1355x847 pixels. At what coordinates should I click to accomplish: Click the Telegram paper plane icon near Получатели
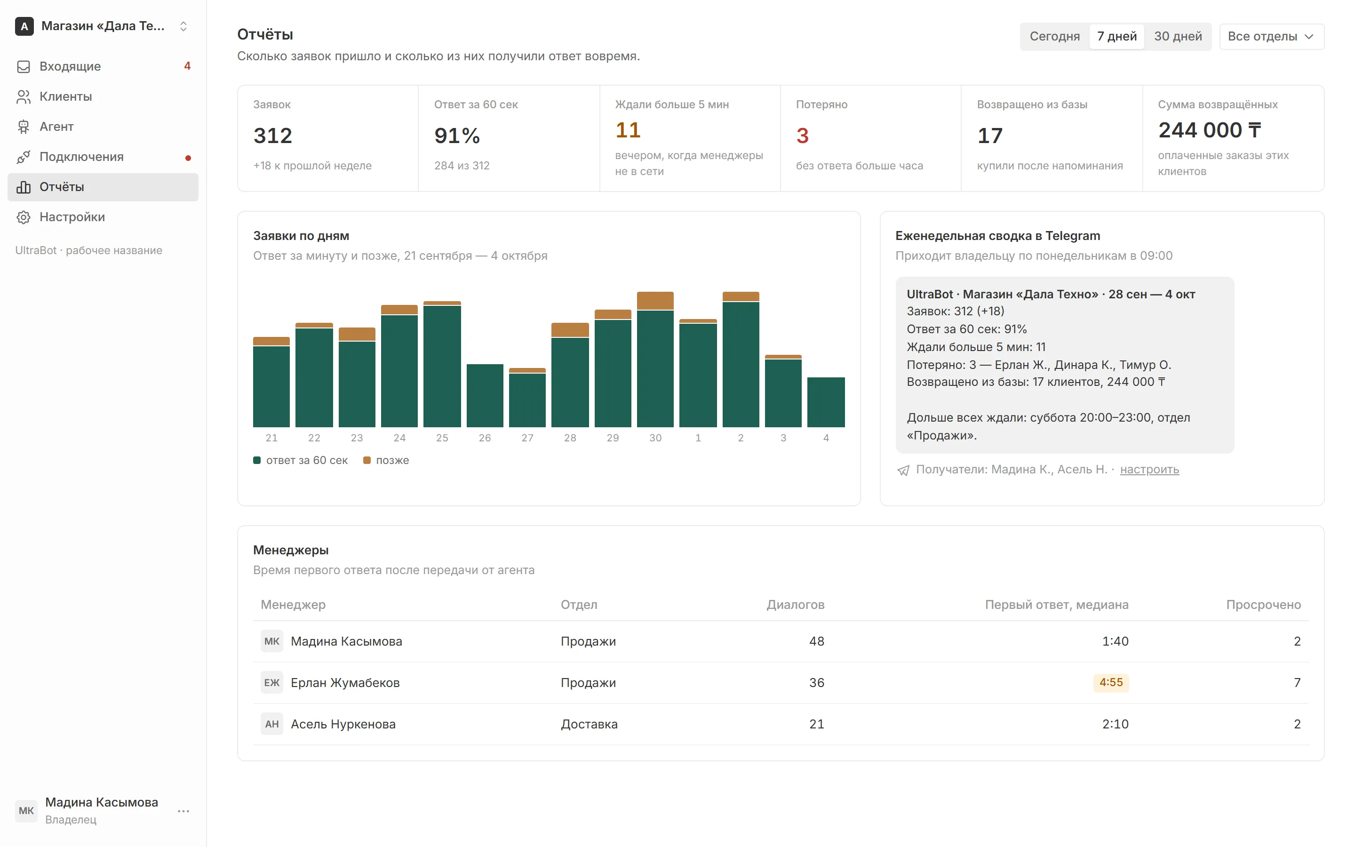(903, 470)
